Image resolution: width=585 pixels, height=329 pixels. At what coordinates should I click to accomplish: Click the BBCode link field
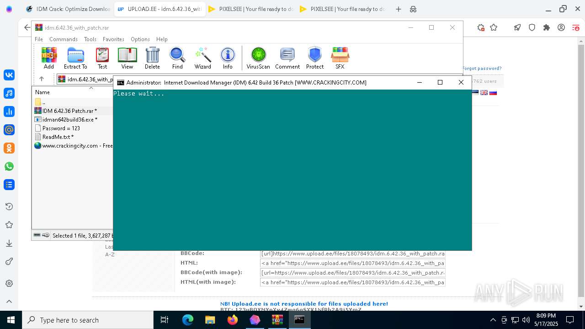coord(352,254)
